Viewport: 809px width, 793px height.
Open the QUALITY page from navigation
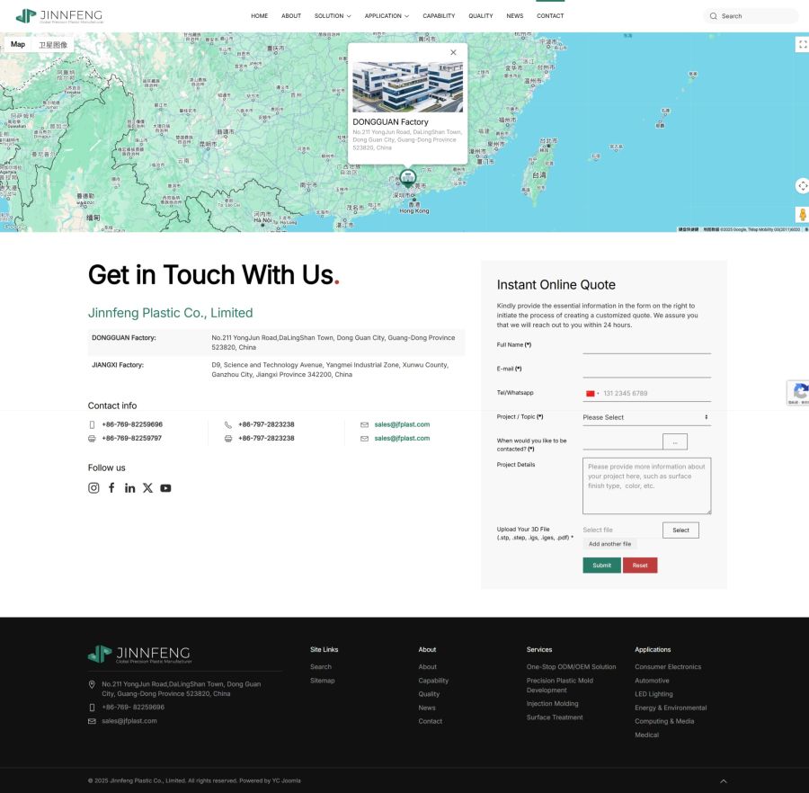480,16
